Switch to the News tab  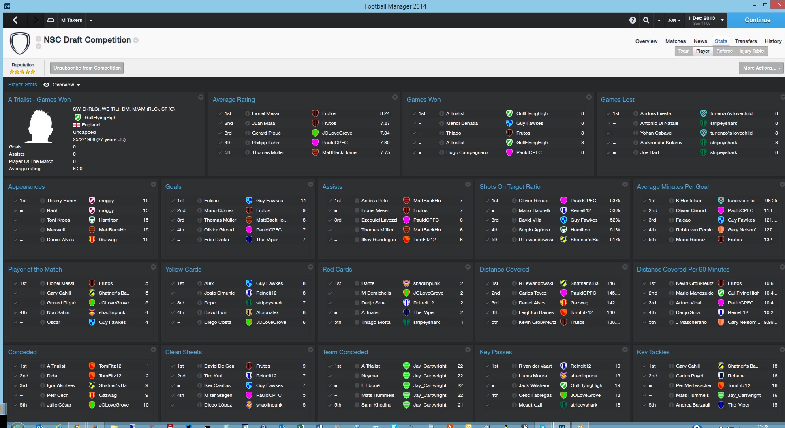(700, 41)
